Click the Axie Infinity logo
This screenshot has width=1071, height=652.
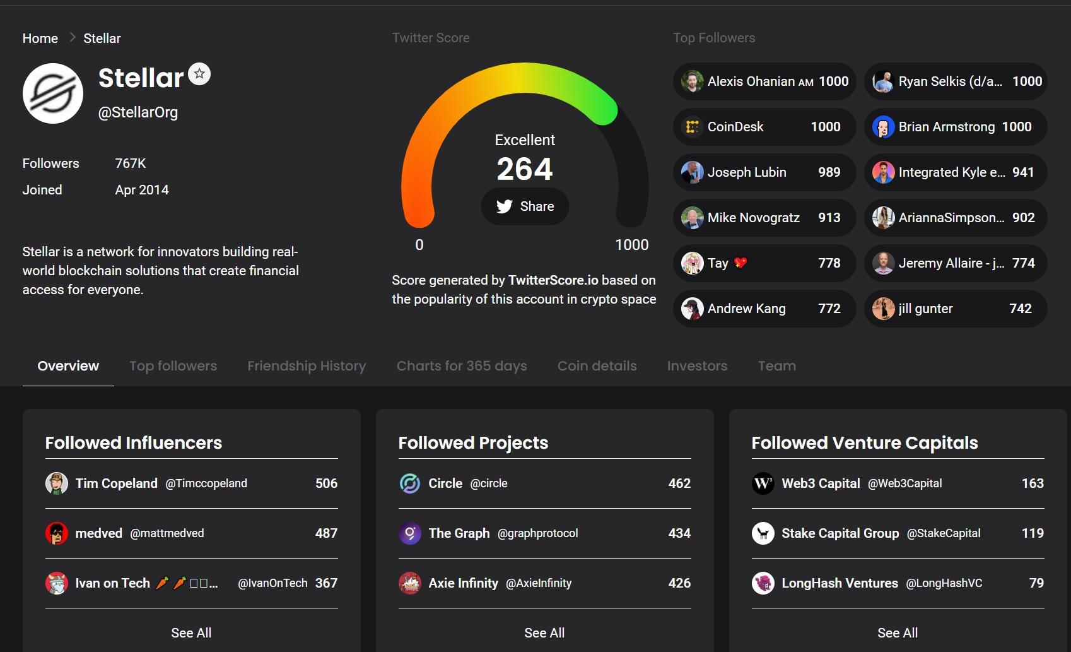click(x=410, y=583)
